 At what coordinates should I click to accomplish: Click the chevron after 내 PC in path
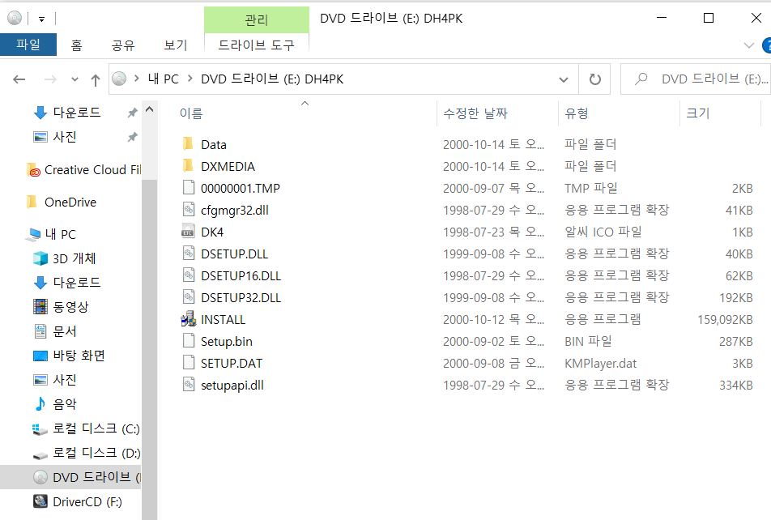(x=190, y=79)
